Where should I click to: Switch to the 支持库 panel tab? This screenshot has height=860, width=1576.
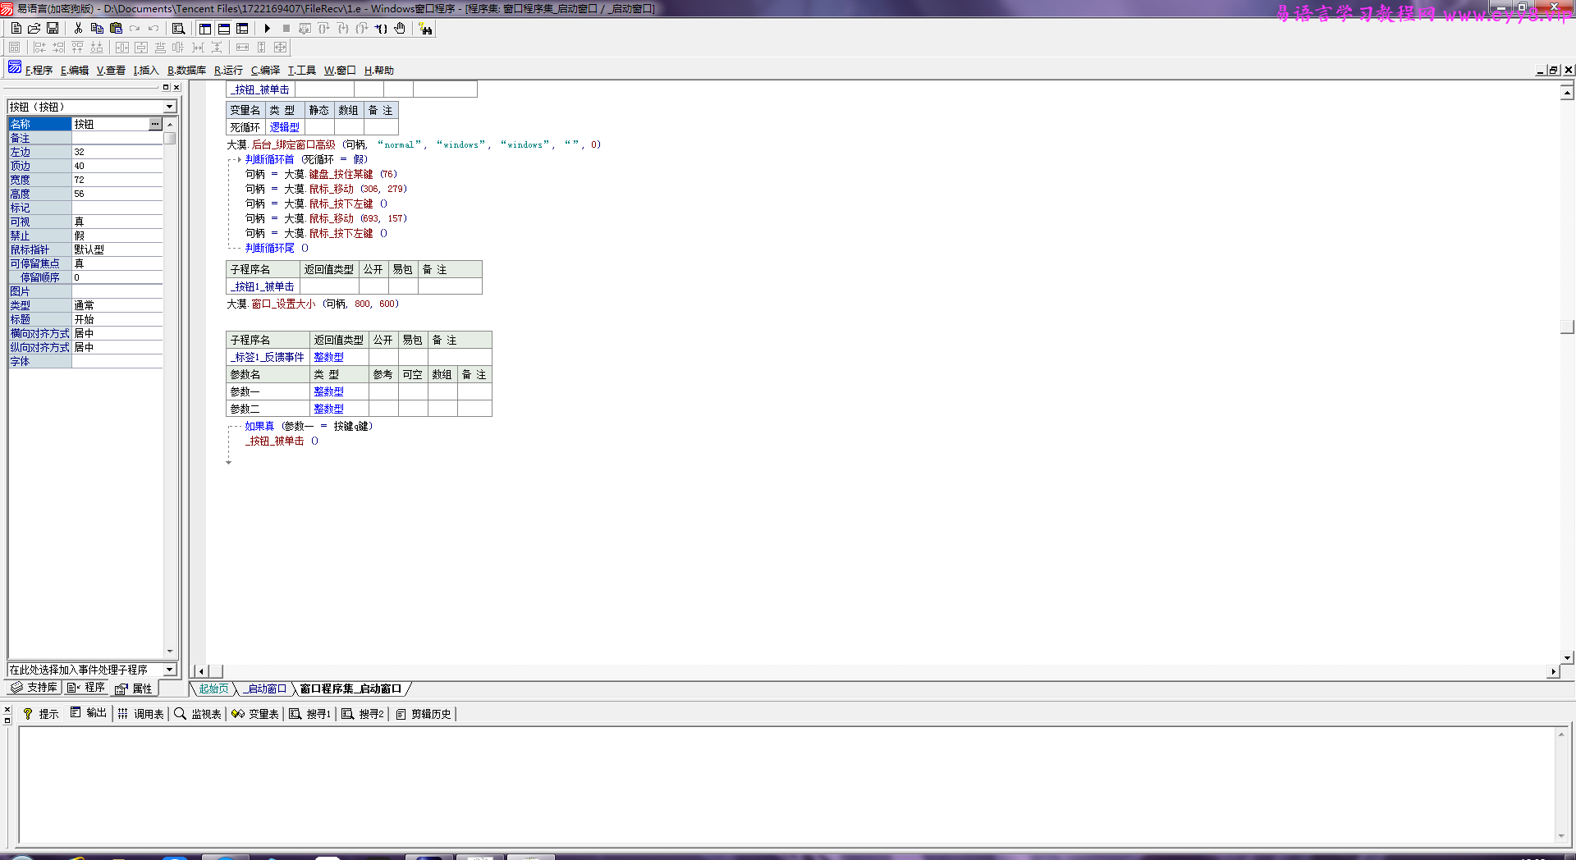pyautogui.click(x=34, y=688)
